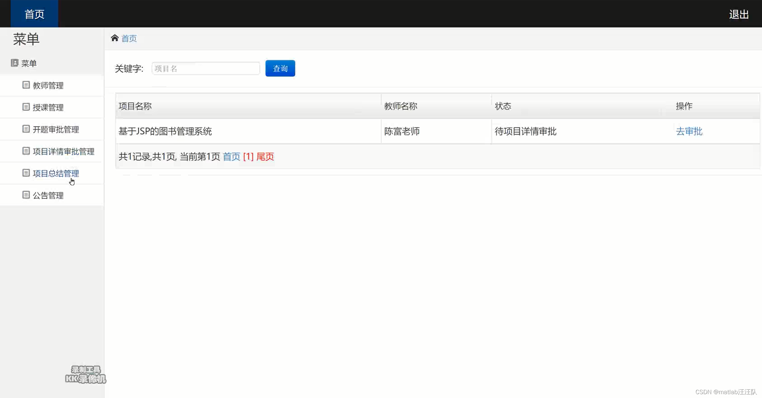Click the 去审批 link in table row
This screenshot has height=398, width=762.
point(689,131)
